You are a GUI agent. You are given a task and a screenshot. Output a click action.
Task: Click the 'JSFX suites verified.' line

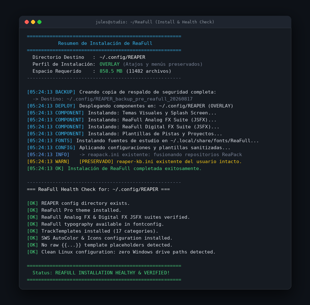[115, 217]
